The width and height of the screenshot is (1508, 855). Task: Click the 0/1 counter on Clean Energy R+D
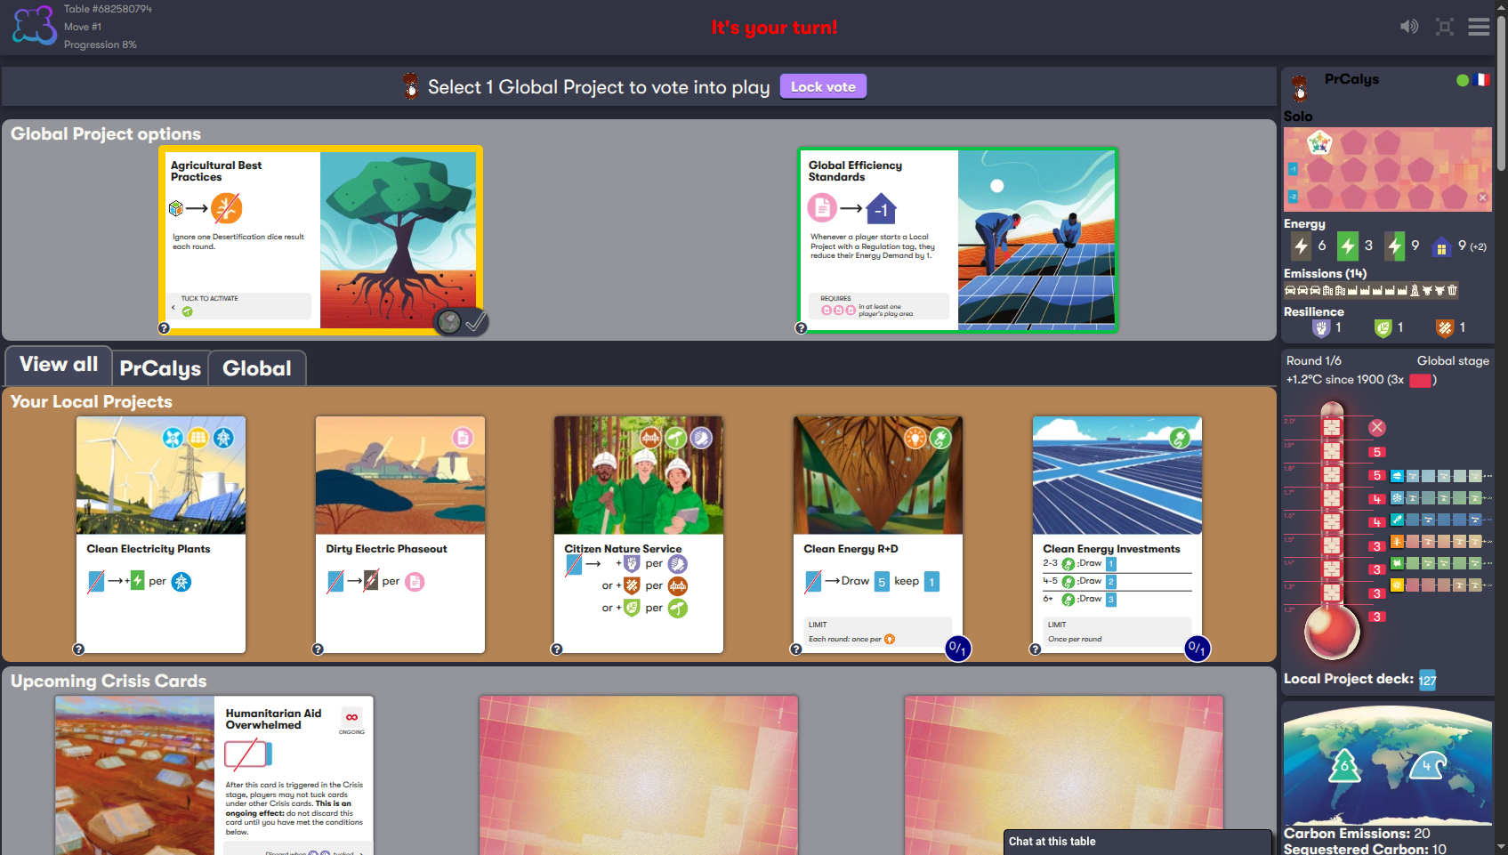point(958,649)
